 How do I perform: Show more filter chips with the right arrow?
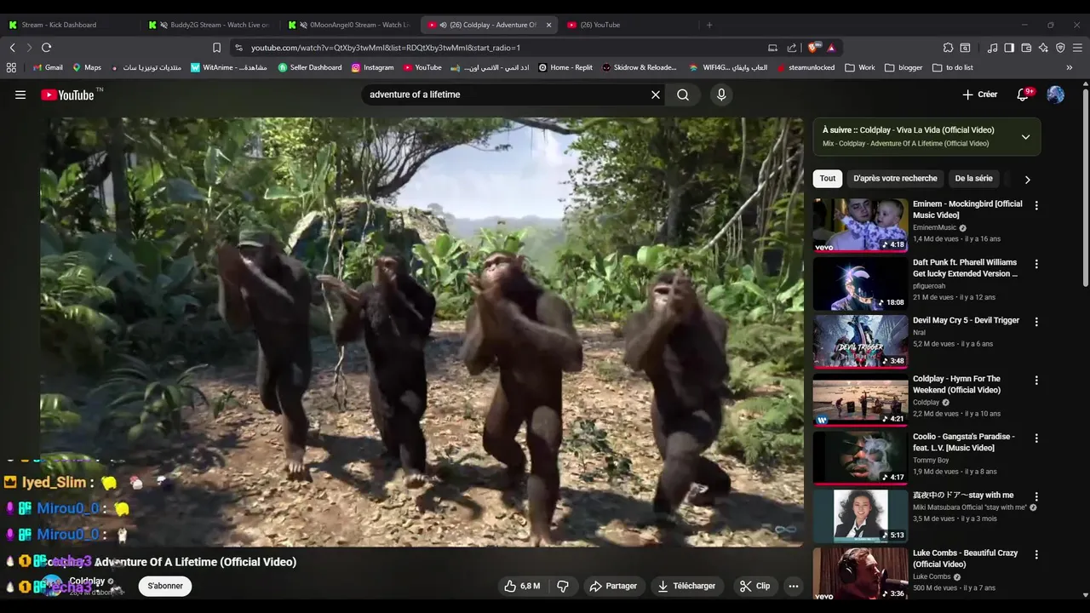[1027, 180]
